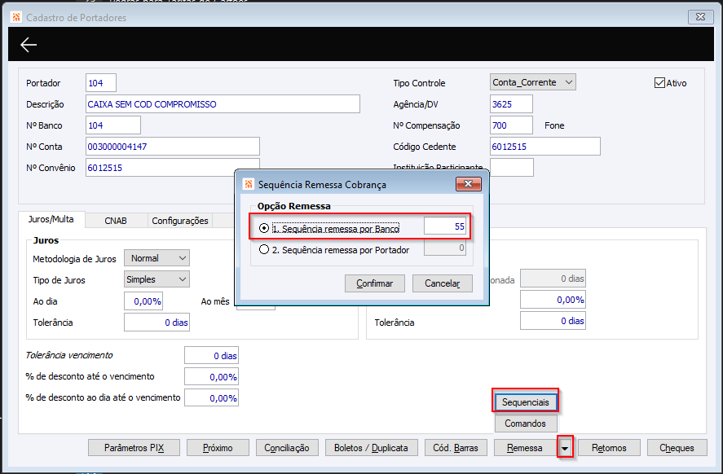Open the Tipo de Juros dropdown
Image resolution: width=723 pixels, height=474 pixels.
157,279
